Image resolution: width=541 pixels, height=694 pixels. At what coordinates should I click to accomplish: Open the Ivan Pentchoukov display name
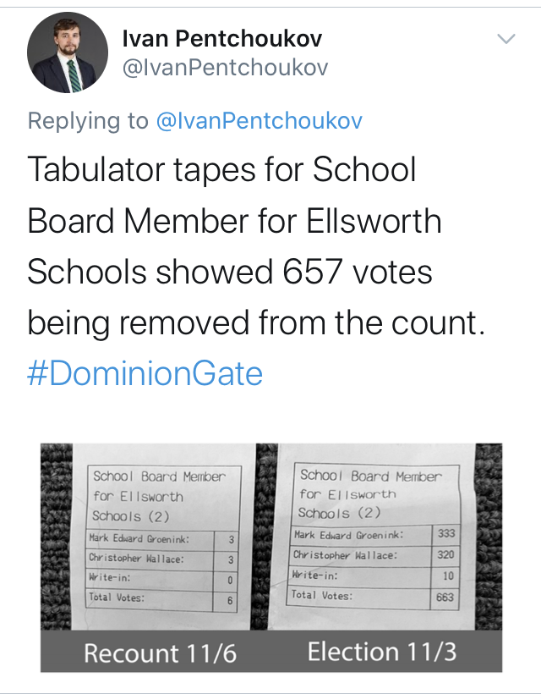(x=222, y=38)
